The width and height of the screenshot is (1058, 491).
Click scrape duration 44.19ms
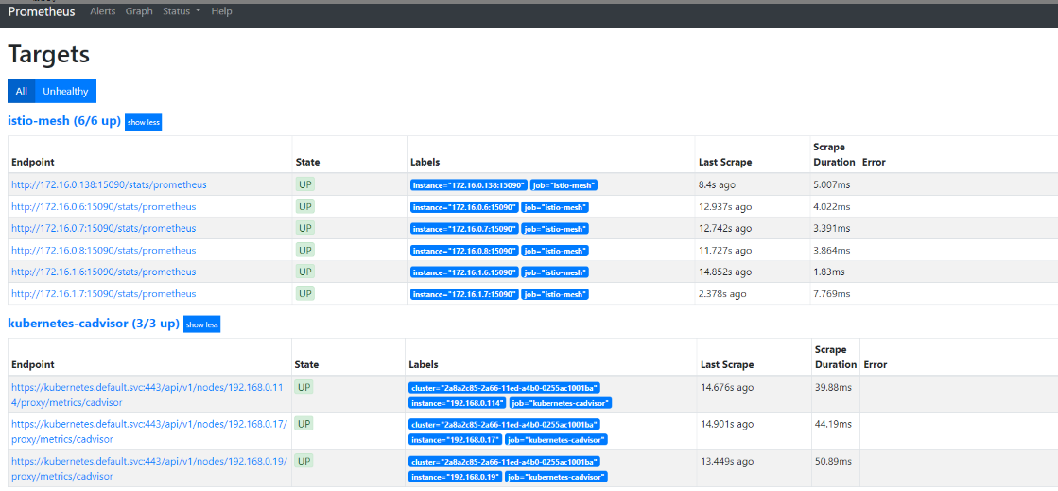click(832, 424)
